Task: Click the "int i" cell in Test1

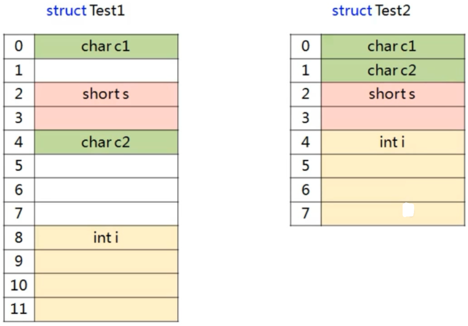Action: coord(106,237)
